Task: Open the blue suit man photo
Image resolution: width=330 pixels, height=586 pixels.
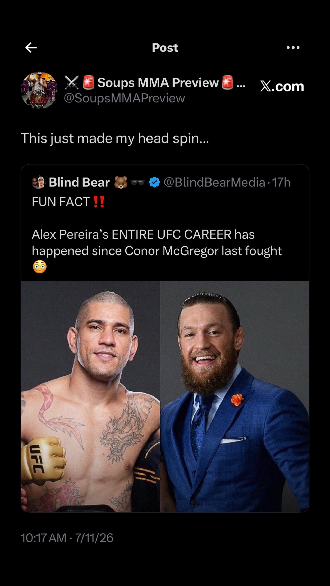Action: point(235,396)
